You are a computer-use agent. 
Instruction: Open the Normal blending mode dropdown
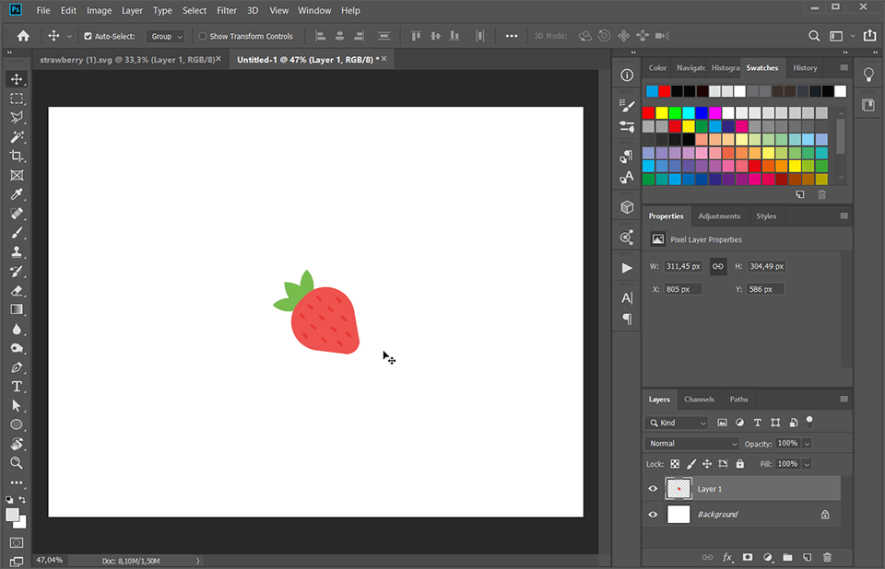click(x=691, y=443)
